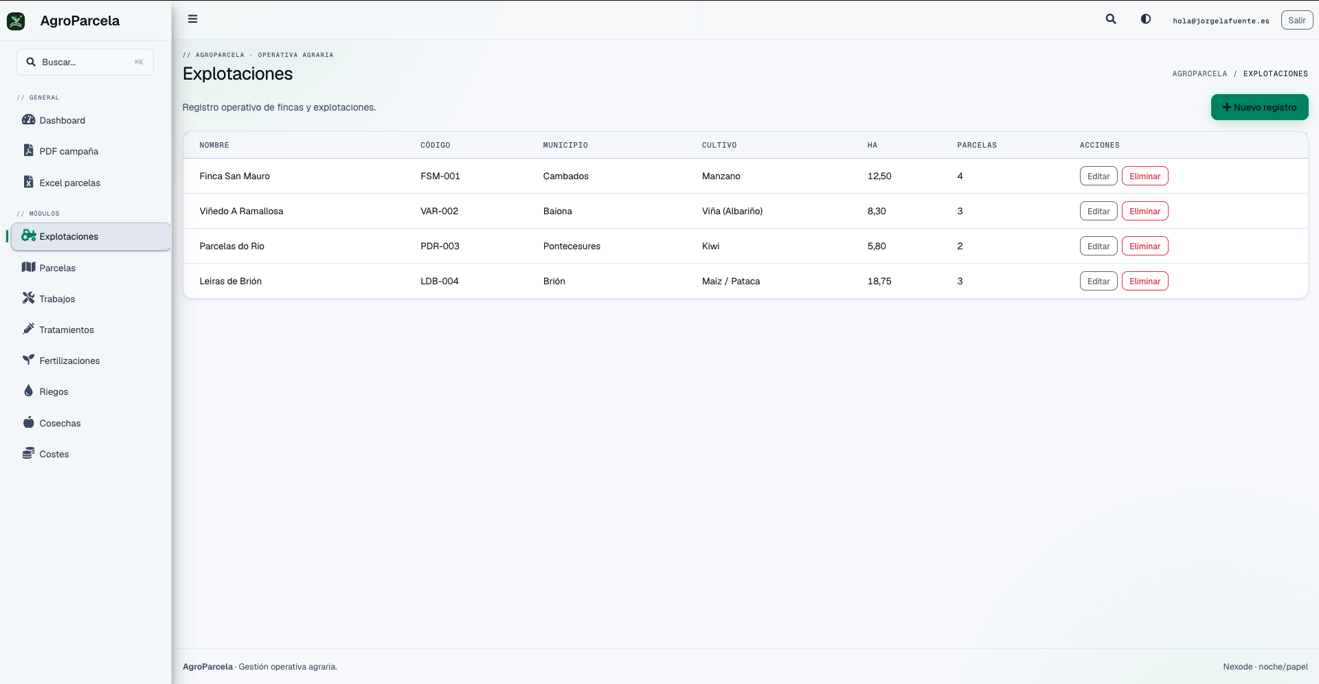
Task: Edit the Leiras de Brión row
Action: (x=1098, y=282)
